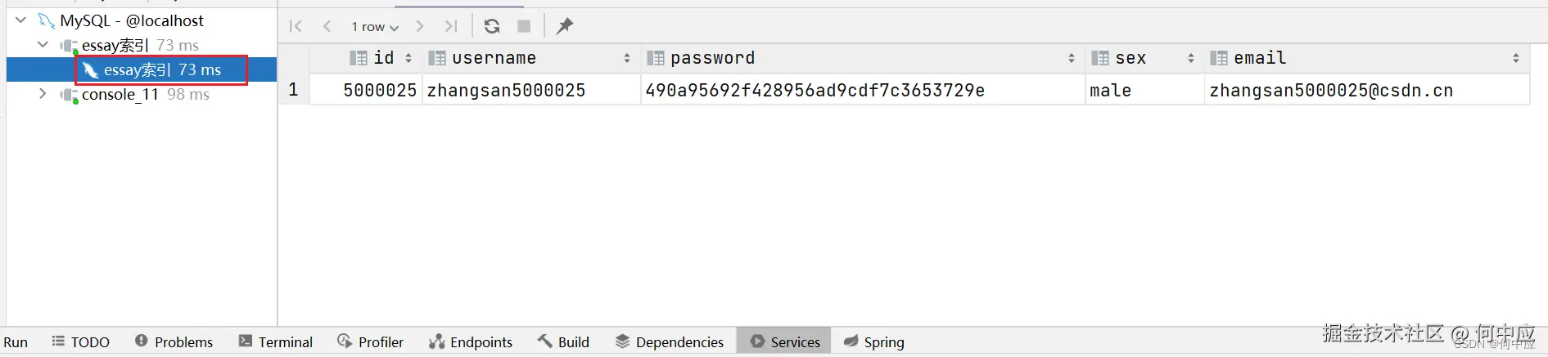Open the Problems tool window

(174, 341)
